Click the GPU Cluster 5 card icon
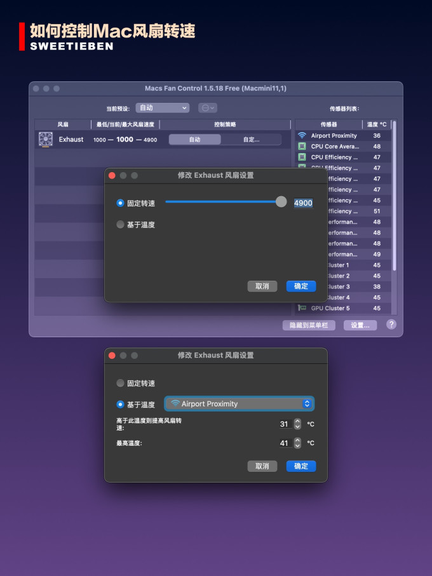Screen dimensions: 432x576 (302, 308)
